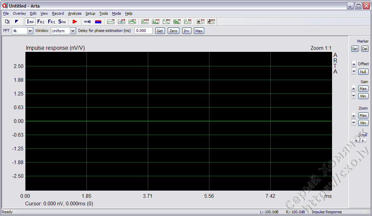Click the DFT frequency response icon
Image resolution: width=372 pixels, height=216 pixels.
tap(133, 21)
